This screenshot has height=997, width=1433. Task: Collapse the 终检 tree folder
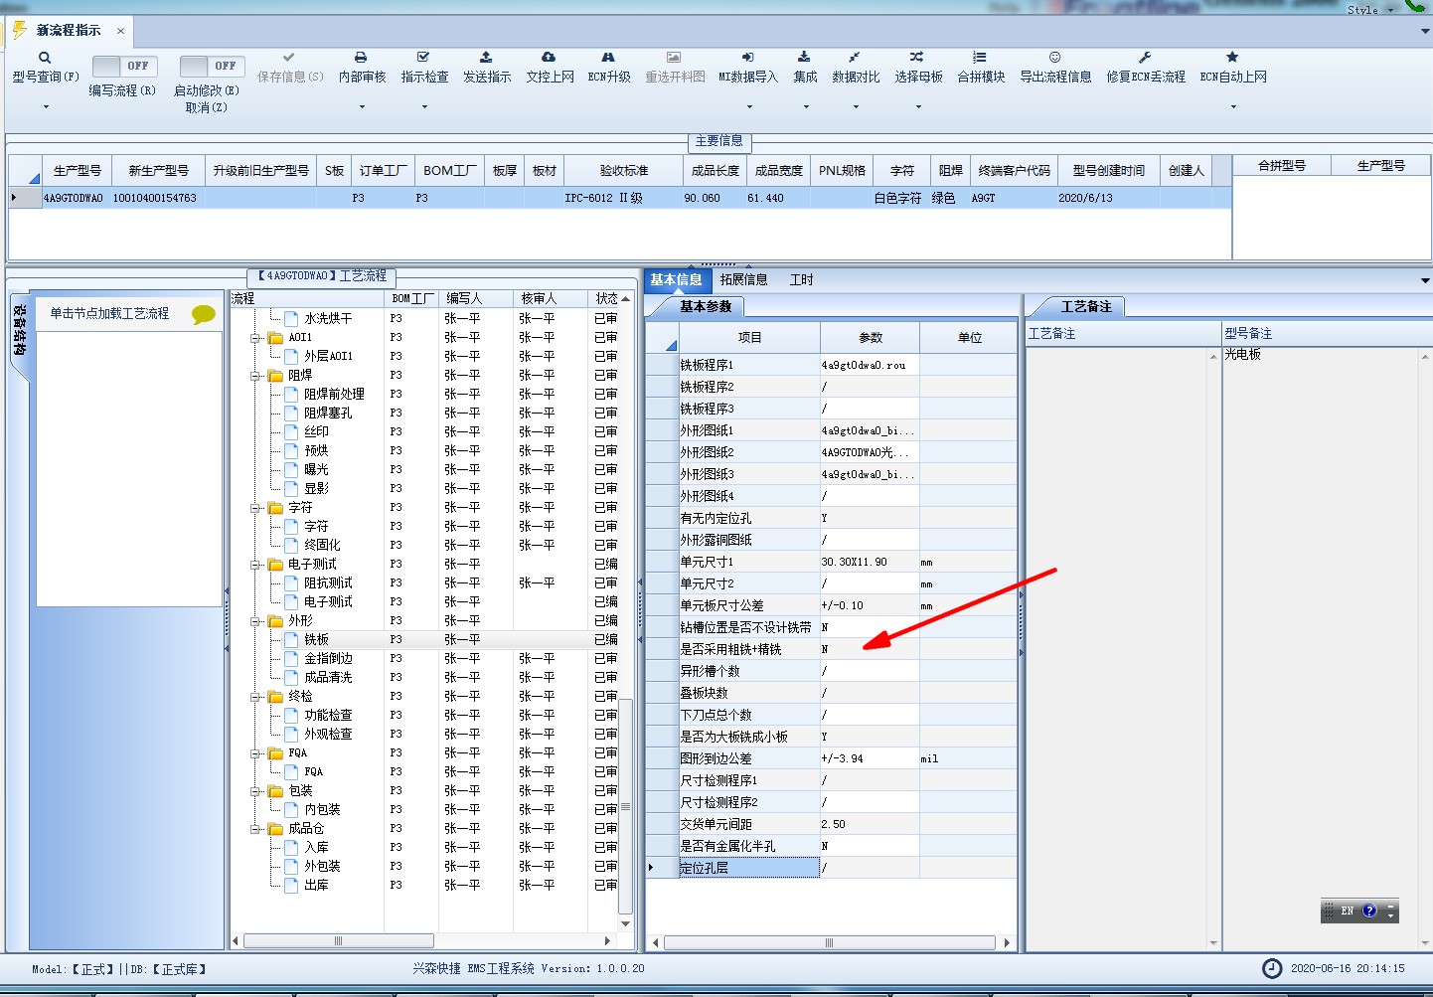[256, 697]
